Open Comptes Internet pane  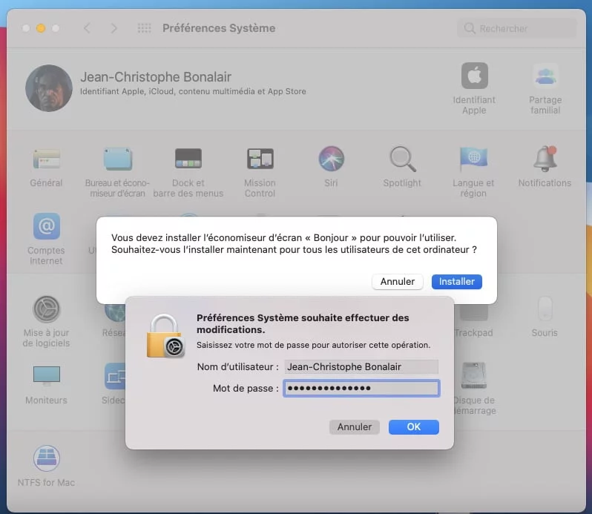coord(47,226)
